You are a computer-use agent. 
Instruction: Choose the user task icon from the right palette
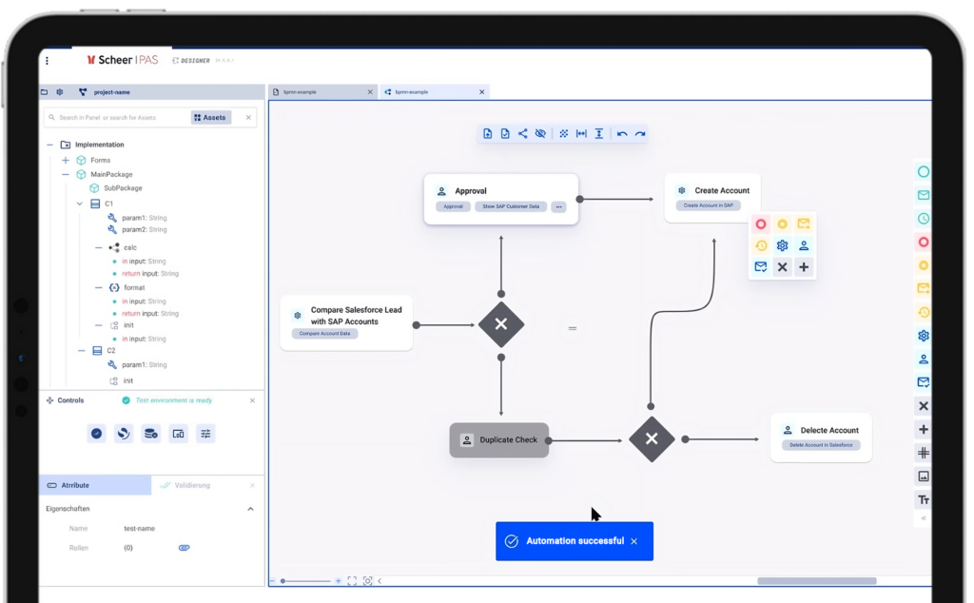click(923, 359)
